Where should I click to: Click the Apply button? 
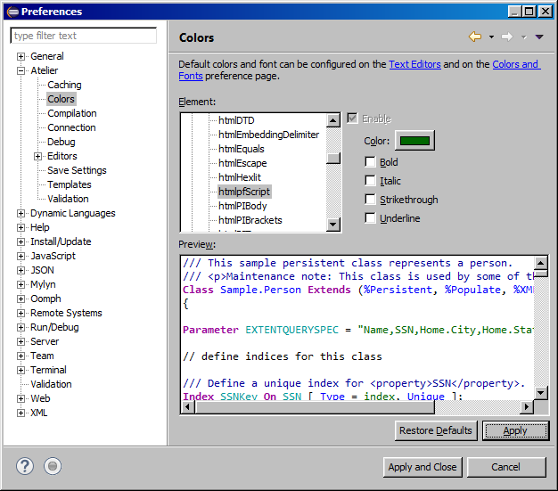click(515, 430)
